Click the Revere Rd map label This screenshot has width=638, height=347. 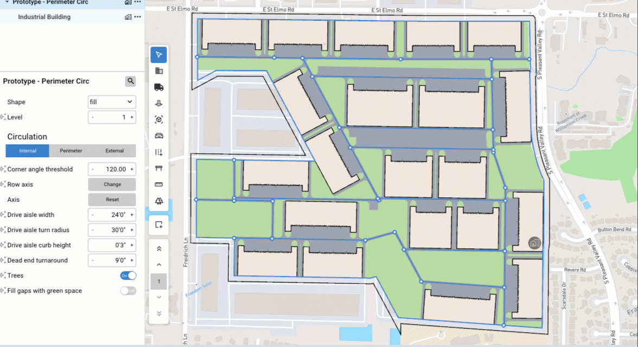(575, 269)
